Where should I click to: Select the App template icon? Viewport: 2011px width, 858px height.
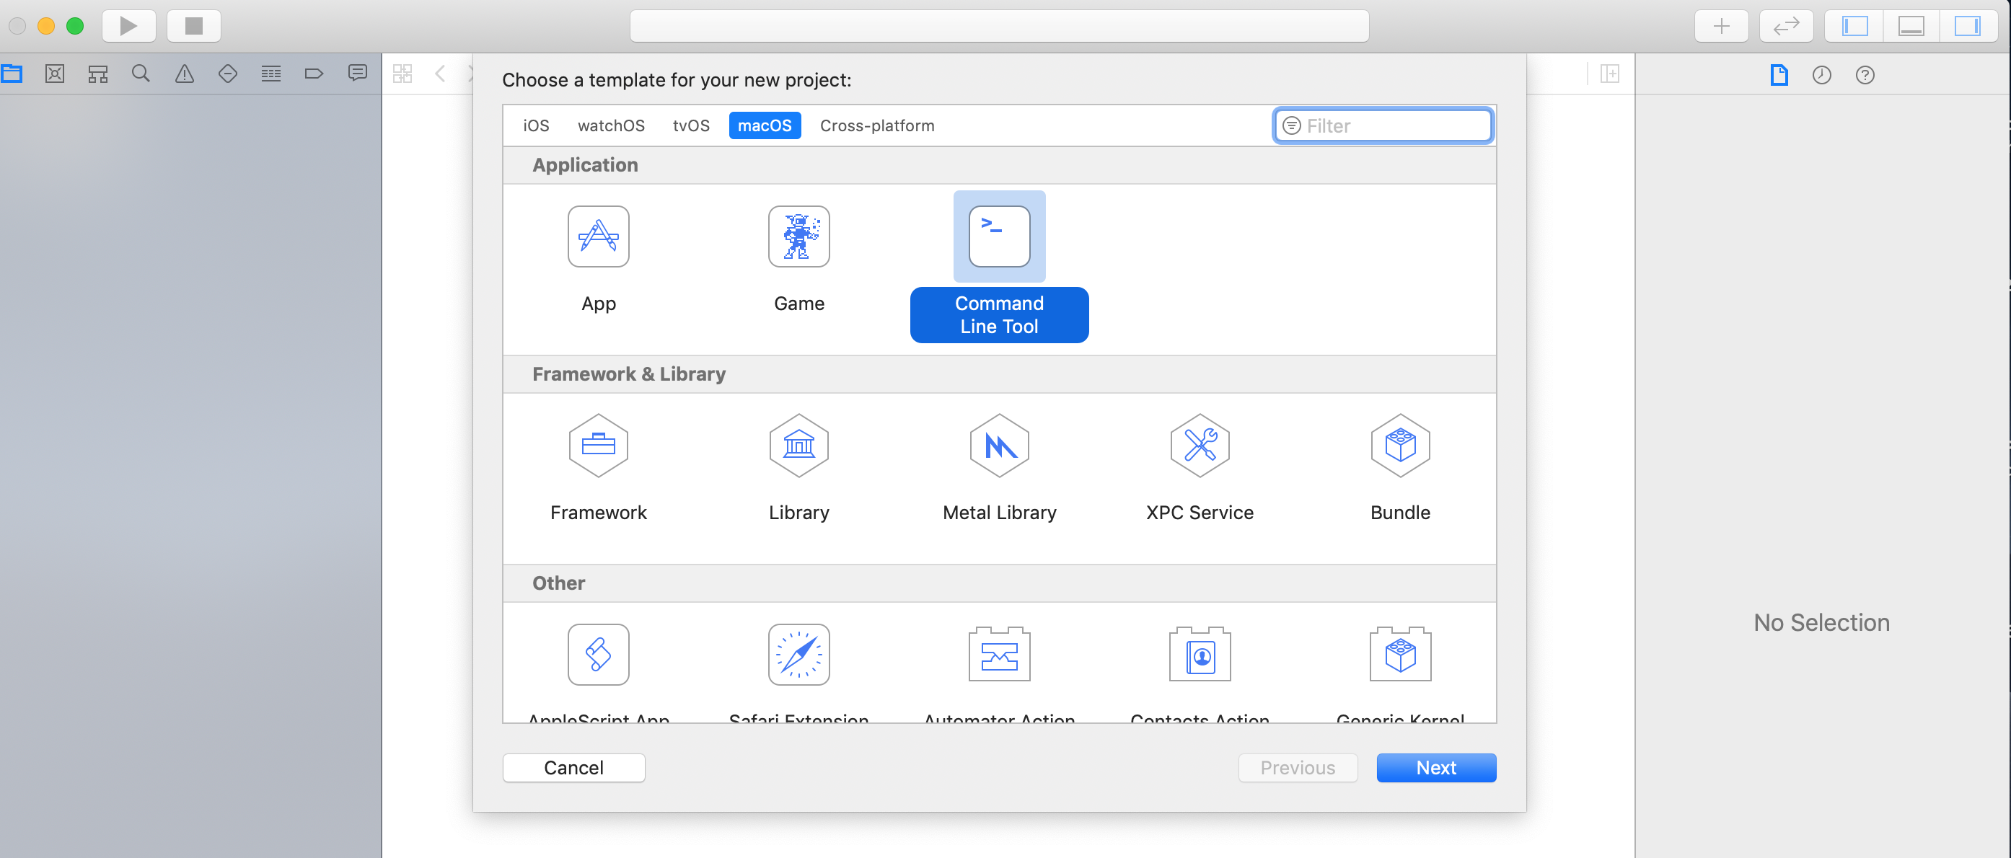[x=598, y=236]
